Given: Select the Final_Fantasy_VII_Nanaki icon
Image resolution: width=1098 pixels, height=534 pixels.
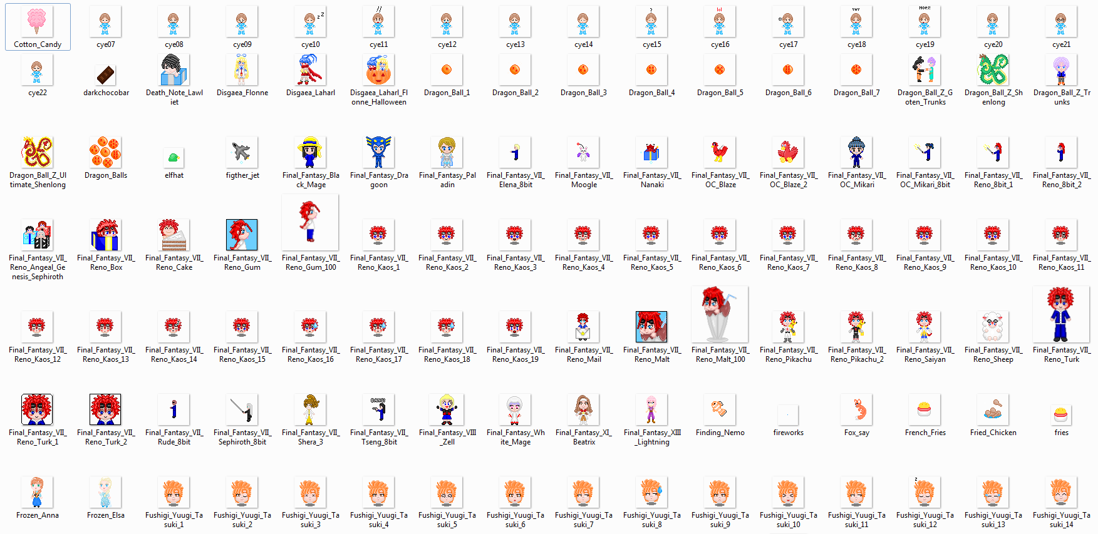Looking at the screenshot, I should 651,152.
